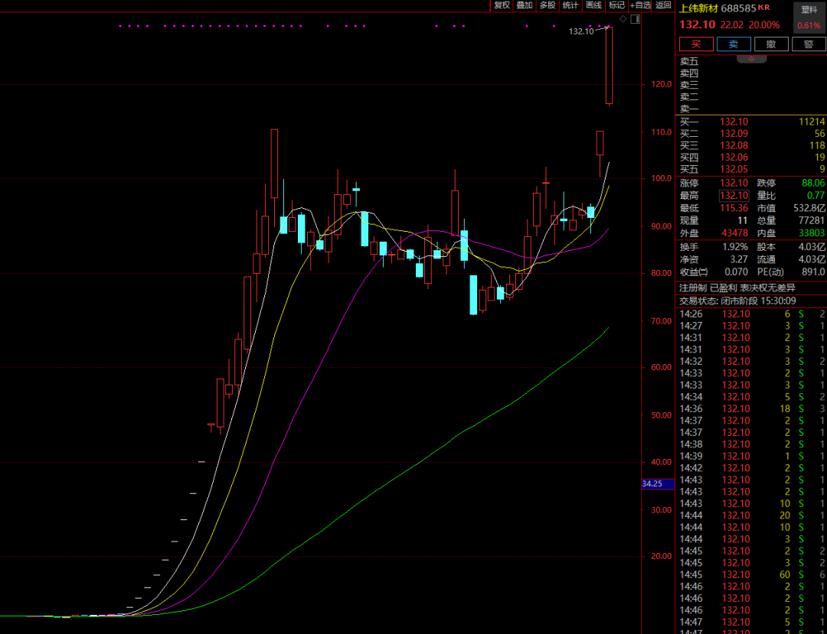Activate the 画线 drawing tool
Screen dimensions: 827x634
593,5
